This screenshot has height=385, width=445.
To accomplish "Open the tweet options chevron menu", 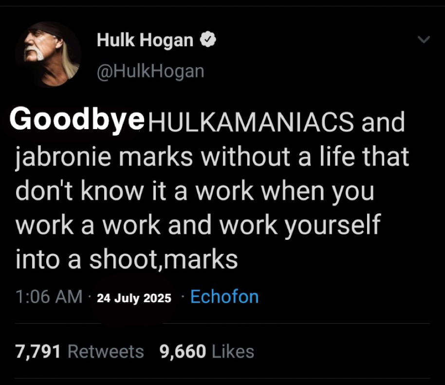I will (424, 40).
